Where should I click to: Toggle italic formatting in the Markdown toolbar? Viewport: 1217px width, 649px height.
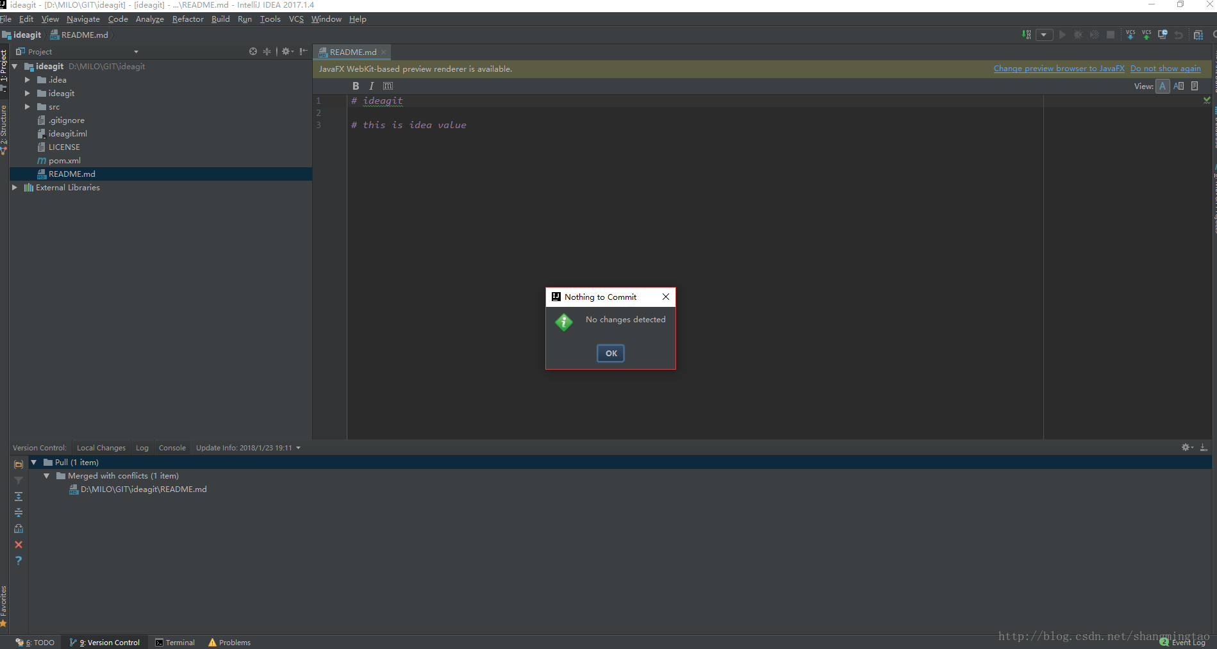[x=371, y=86]
